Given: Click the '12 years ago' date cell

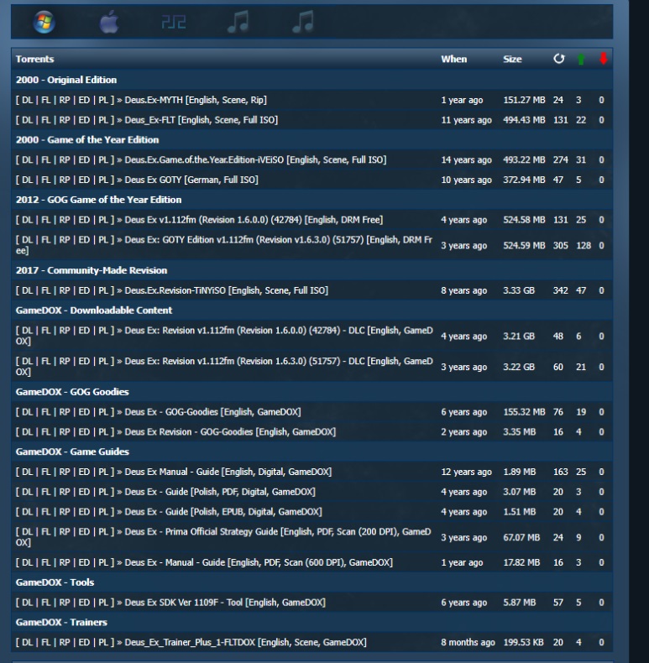Looking at the screenshot, I should (466, 472).
